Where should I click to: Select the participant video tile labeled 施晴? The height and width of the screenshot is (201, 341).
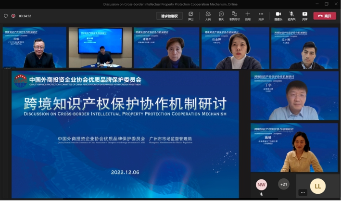(294, 148)
